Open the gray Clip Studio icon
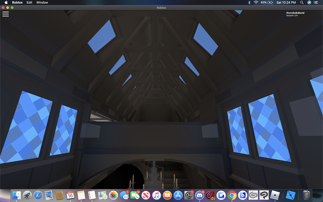The width and height of the screenshot is (323, 202). coord(253,195)
